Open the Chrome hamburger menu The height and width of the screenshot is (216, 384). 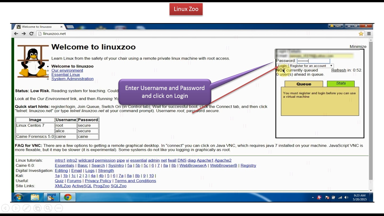point(369,34)
